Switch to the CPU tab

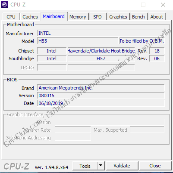click(x=11, y=17)
